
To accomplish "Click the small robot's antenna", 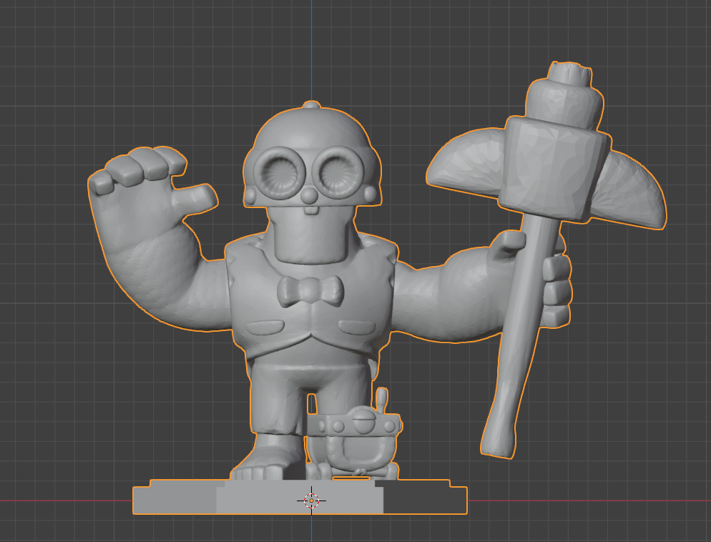I will point(382,401).
